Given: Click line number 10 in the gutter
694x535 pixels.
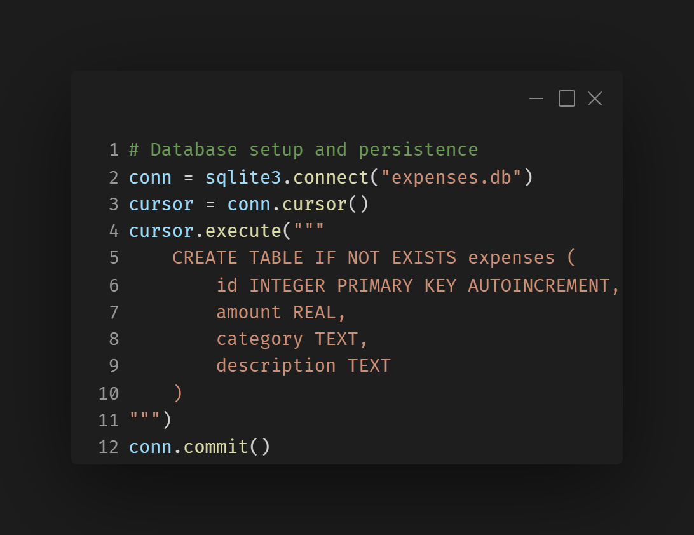Looking at the screenshot, I should tap(109, 393).
